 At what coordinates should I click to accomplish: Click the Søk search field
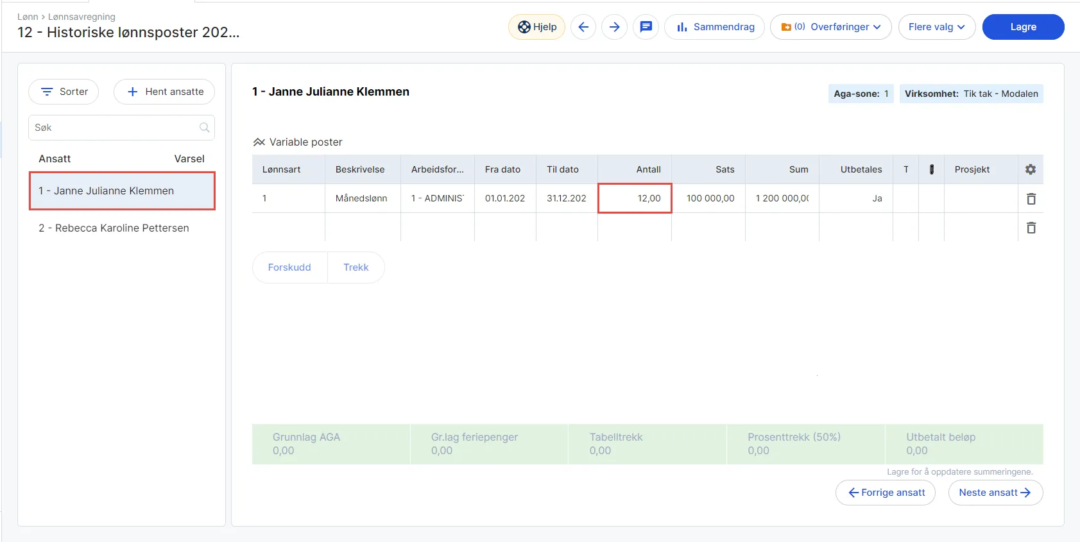(x=114, y=128)
